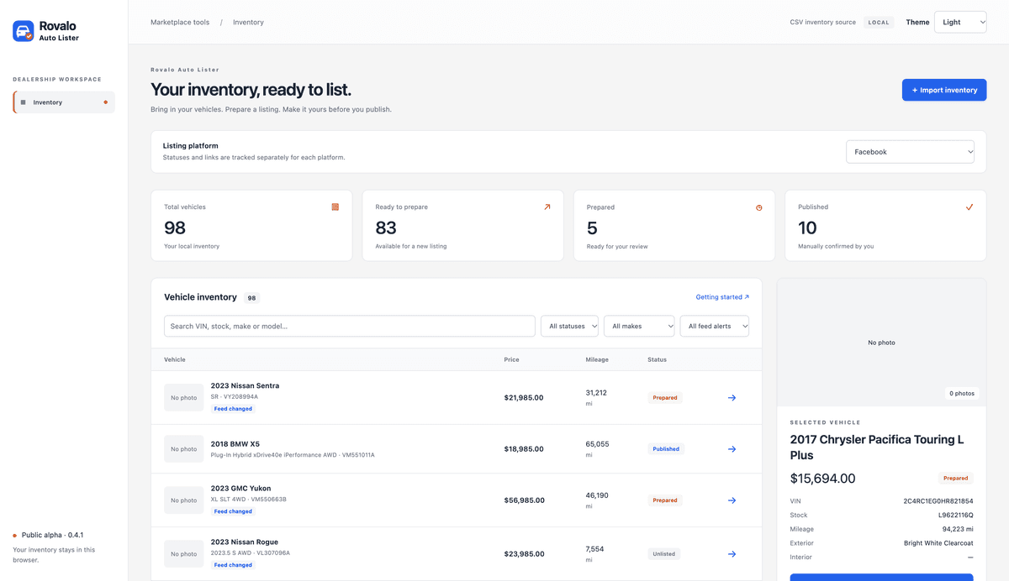The height and width of the screenshot is (581, 1009).
Task: Focus the VIN, stock, make search field
Action: click(x=350, y=326)
